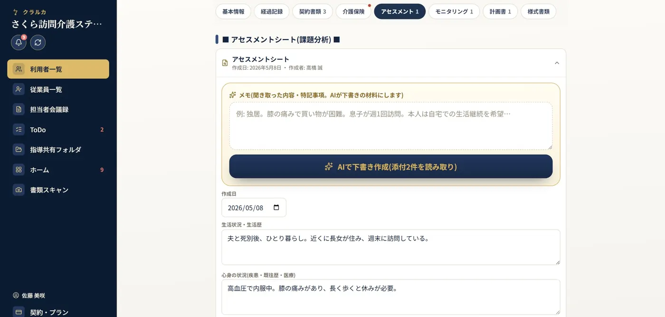The image size is (665, 317).
Task: Click the 心身の状況 text area
Action: click(391, 297)
